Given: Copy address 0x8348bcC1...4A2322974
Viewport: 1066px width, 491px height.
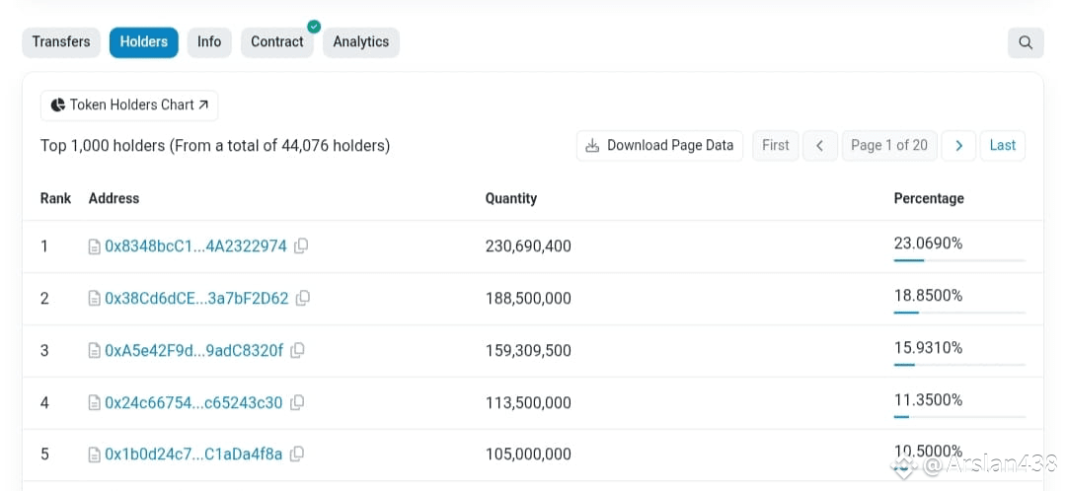Looking at the screenshot, I should pyautogui.click(x=301, y=245).
